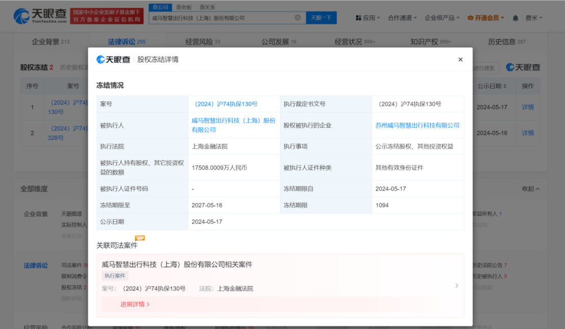Switch to the 查老板 search tab

click(184, 7)
